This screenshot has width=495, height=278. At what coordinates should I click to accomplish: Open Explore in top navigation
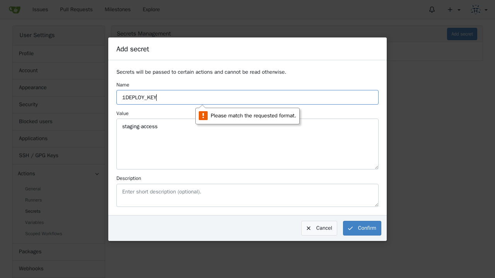(151, 10)
